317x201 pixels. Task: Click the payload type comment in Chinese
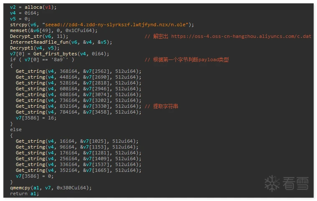click(x=187, y=60)
